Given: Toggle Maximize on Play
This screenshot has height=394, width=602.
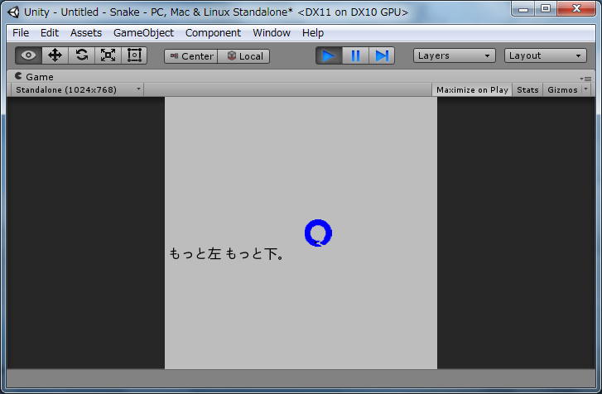Looking at the screenshot, I should tap(472, 89).
